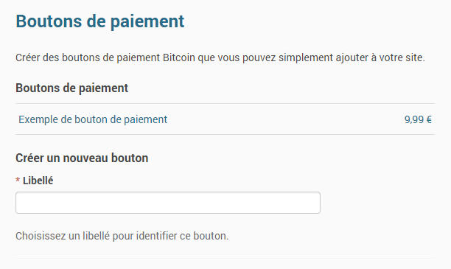Click Créer at the start of the description
Viewport: 451px width, 269px height.
28,57
